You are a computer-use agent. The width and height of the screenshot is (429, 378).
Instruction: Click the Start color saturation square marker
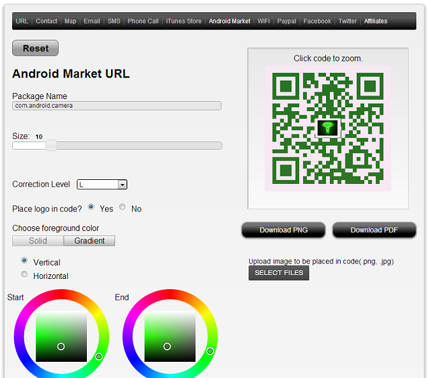(61, 347)
